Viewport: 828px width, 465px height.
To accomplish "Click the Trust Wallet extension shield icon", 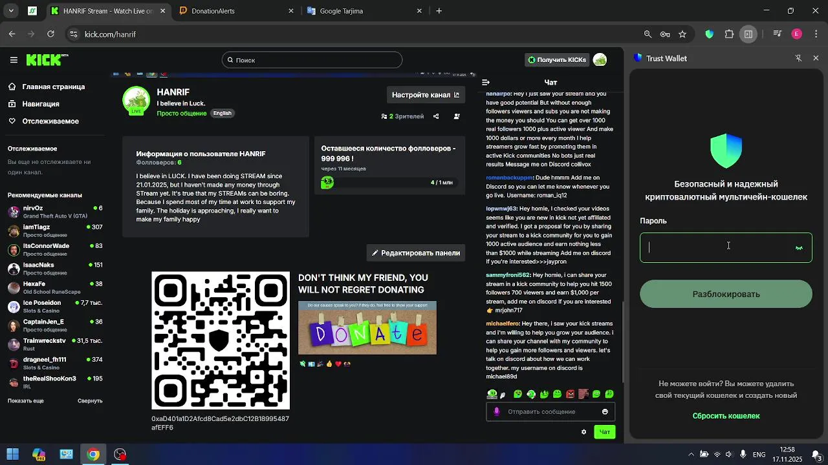I will tap(710, 34).
